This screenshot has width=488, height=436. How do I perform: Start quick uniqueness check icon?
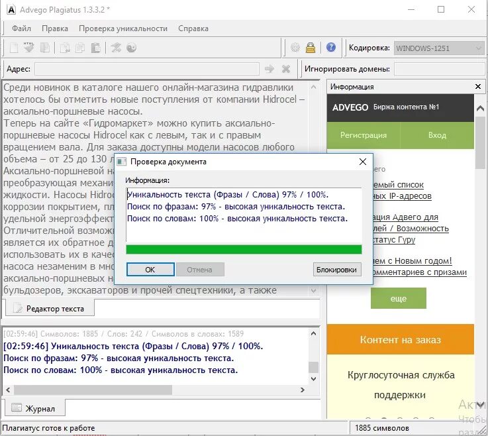click(x=116, y=48)
